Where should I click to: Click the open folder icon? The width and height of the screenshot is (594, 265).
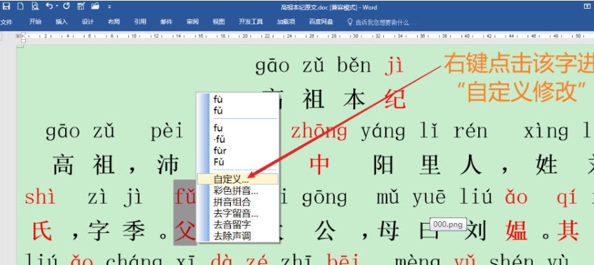tap(95, 6)
